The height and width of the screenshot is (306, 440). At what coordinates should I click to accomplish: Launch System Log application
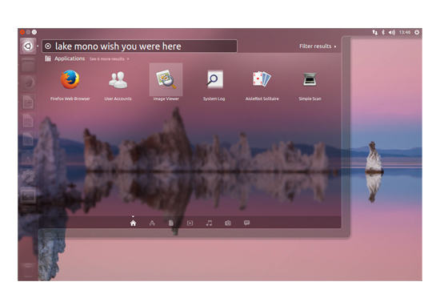pyautogui.click(x=214, y=84)
